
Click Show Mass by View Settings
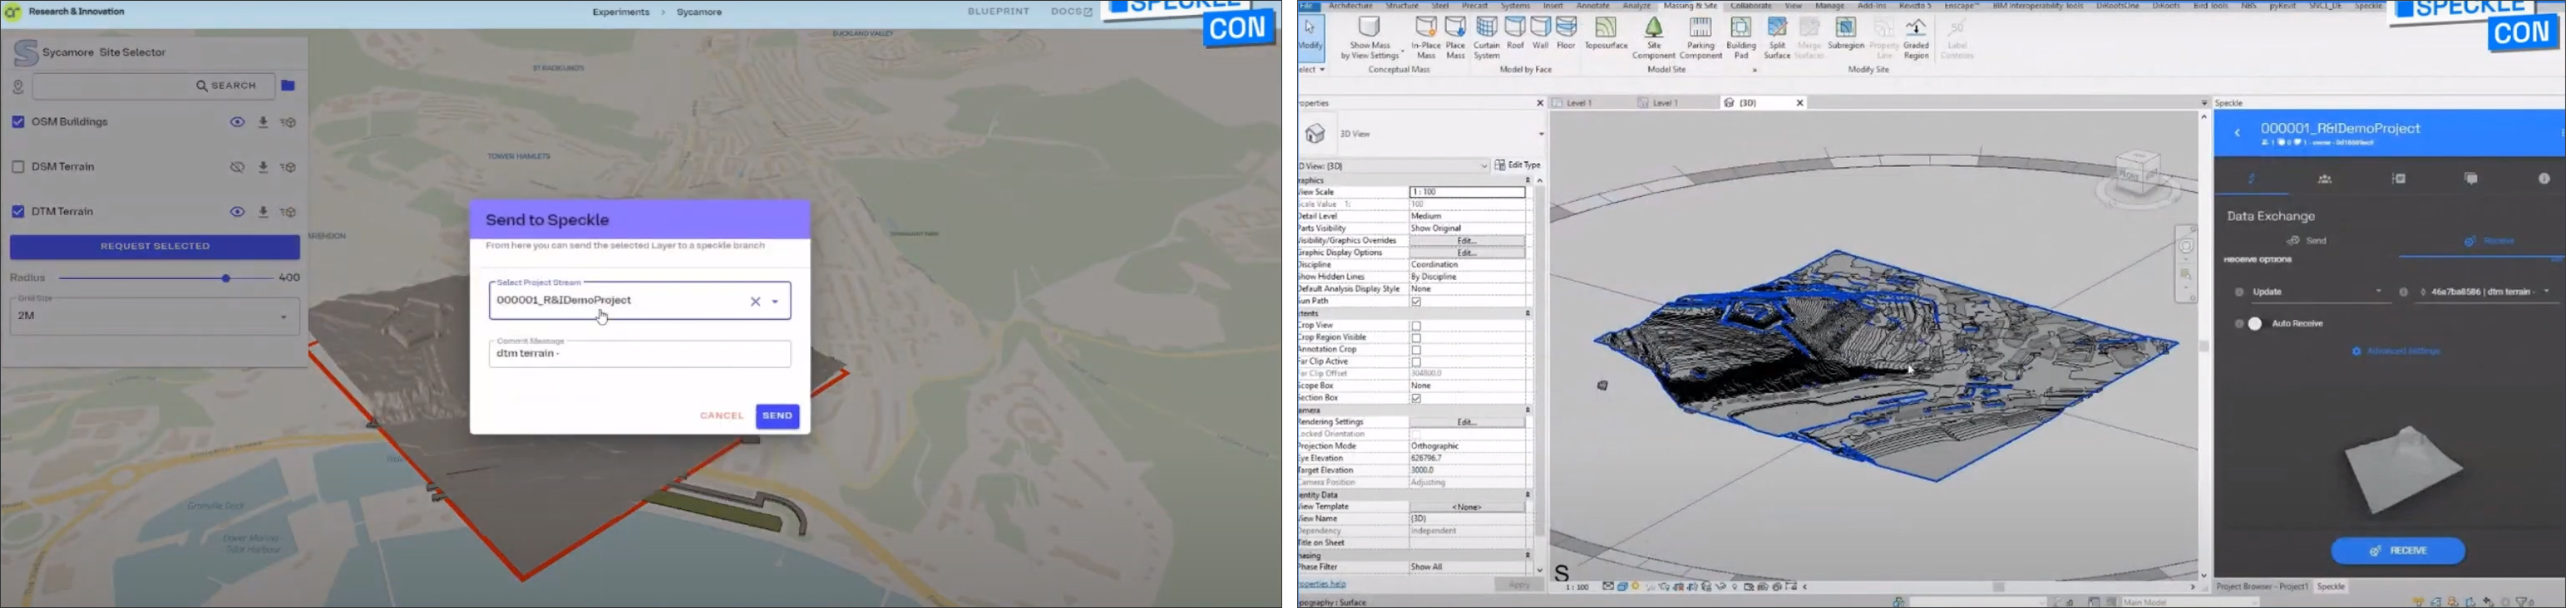pyautogui.click(x=1370, y=38)
